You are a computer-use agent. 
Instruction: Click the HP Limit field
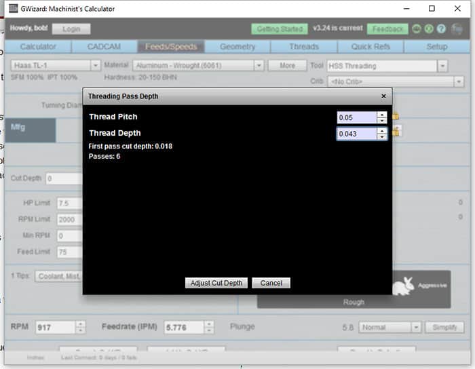pyautogui.click(x=70, y=203)
